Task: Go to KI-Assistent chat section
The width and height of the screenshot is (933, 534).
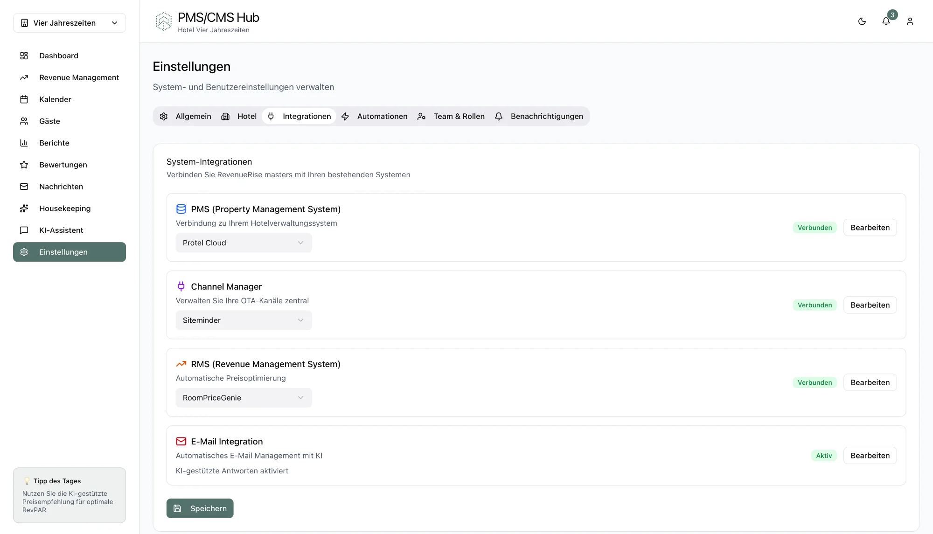Action: coord(61,230)
